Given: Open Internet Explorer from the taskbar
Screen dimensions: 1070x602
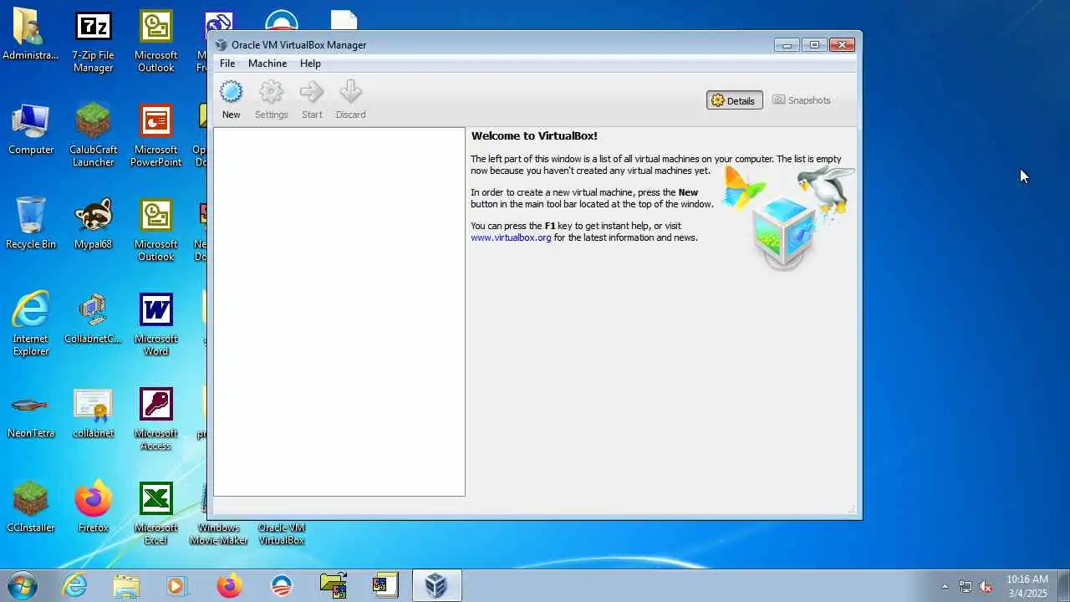Looking at the screenshot, I should coord(74,585).
